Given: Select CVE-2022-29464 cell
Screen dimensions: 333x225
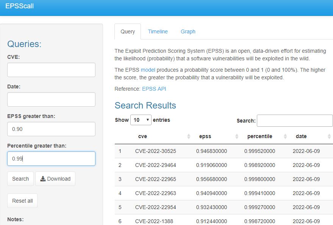Looking at the screenshot, I should point(155,165).
